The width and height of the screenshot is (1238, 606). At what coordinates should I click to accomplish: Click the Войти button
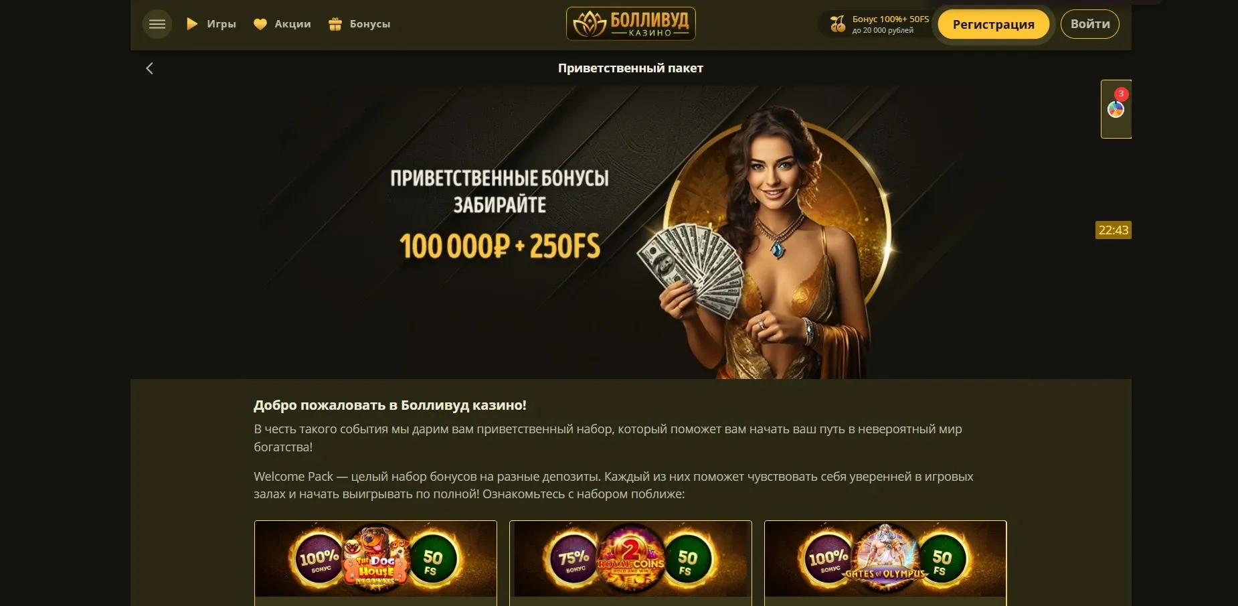pyautogui.click(x=1090, y=24)
